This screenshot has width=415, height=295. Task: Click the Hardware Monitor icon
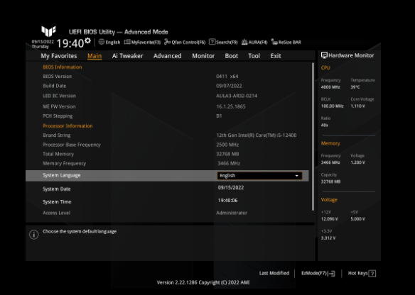coord(324,55)
